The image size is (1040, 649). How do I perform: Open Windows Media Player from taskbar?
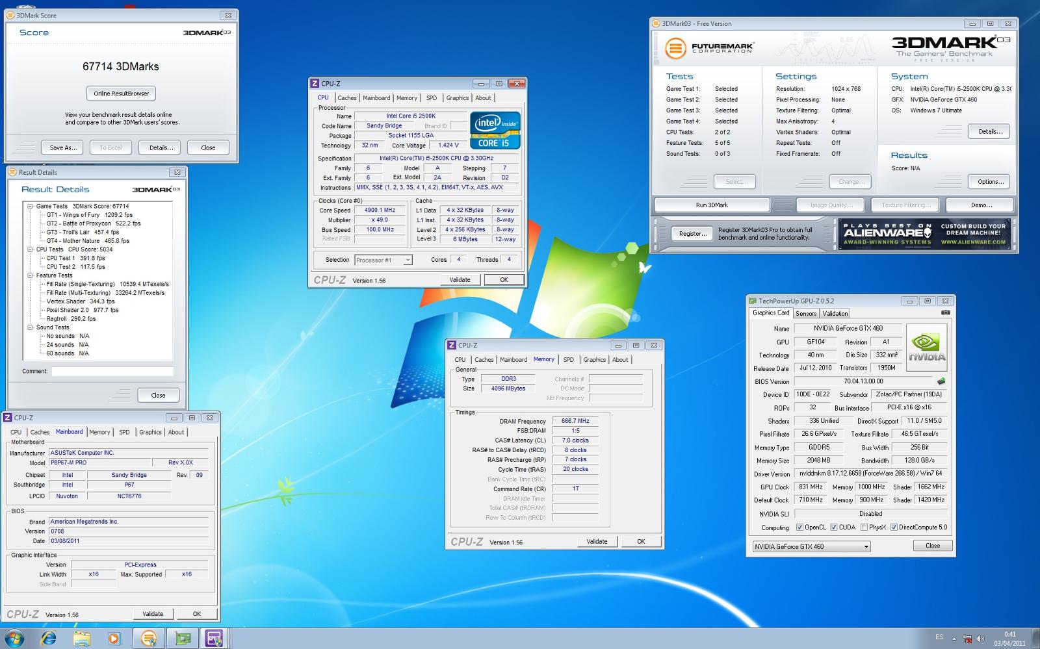[x=114, y=639]
